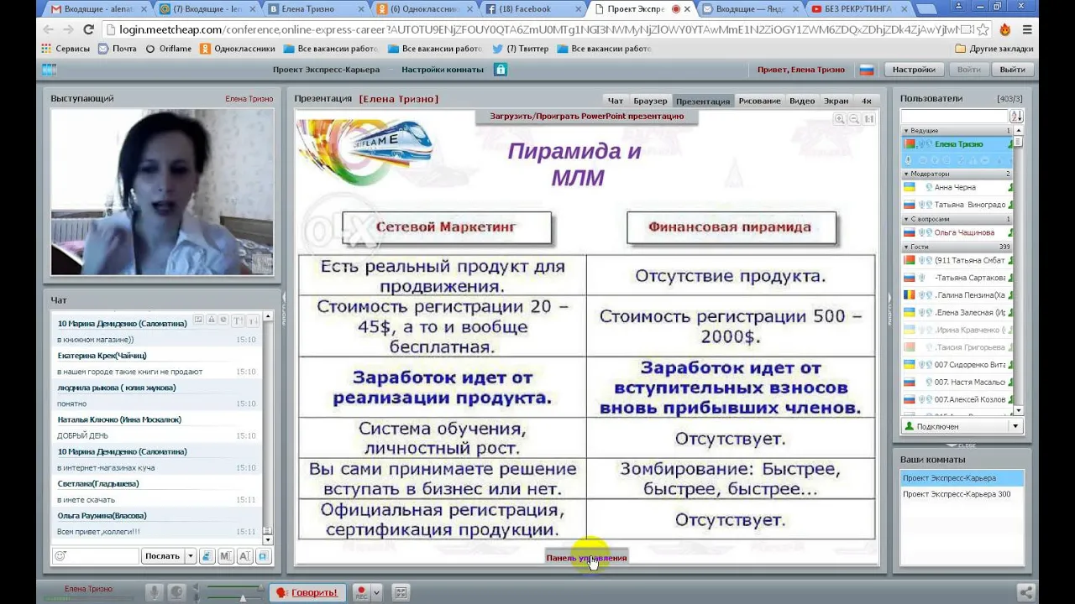Zoom in the presentation with magnifier plus
Screen dimensions: 1075x604
839,119
